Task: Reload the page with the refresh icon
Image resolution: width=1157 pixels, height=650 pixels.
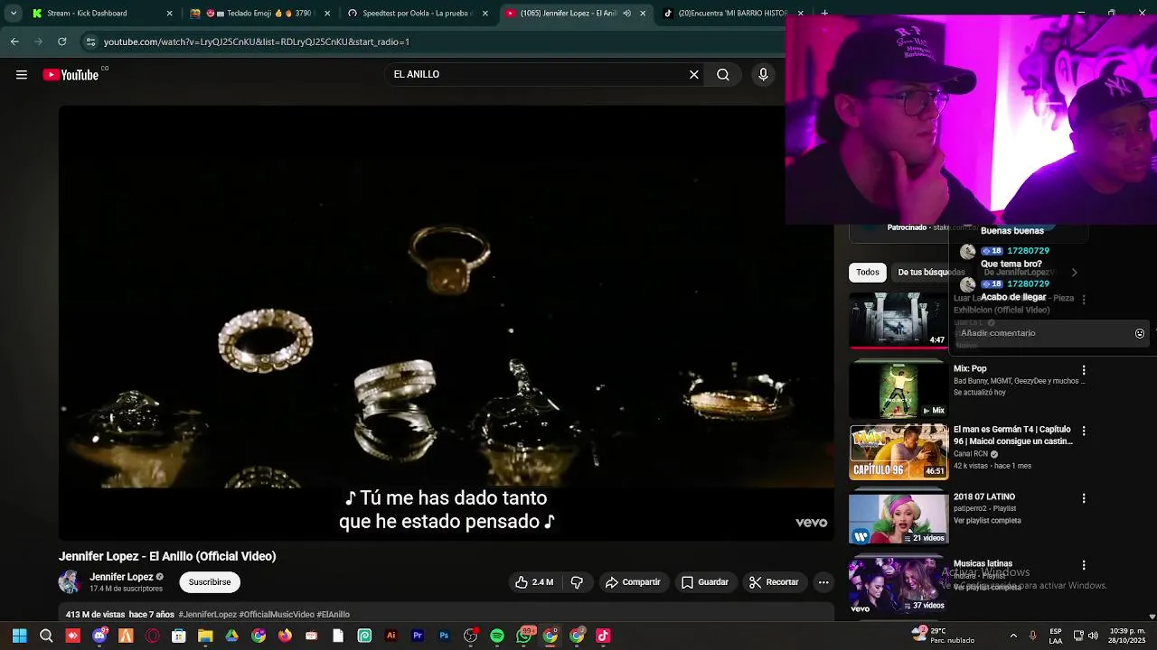Action: [61, 42]
